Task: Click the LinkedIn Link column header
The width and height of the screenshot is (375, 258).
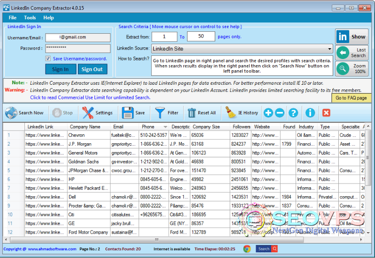Action: click(46, 127)
